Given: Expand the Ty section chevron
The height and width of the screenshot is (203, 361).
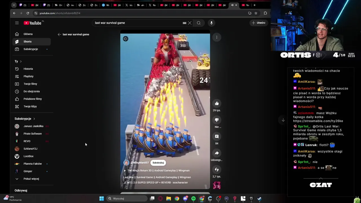Looking at the screenshot, I should (x=21, y=61).
